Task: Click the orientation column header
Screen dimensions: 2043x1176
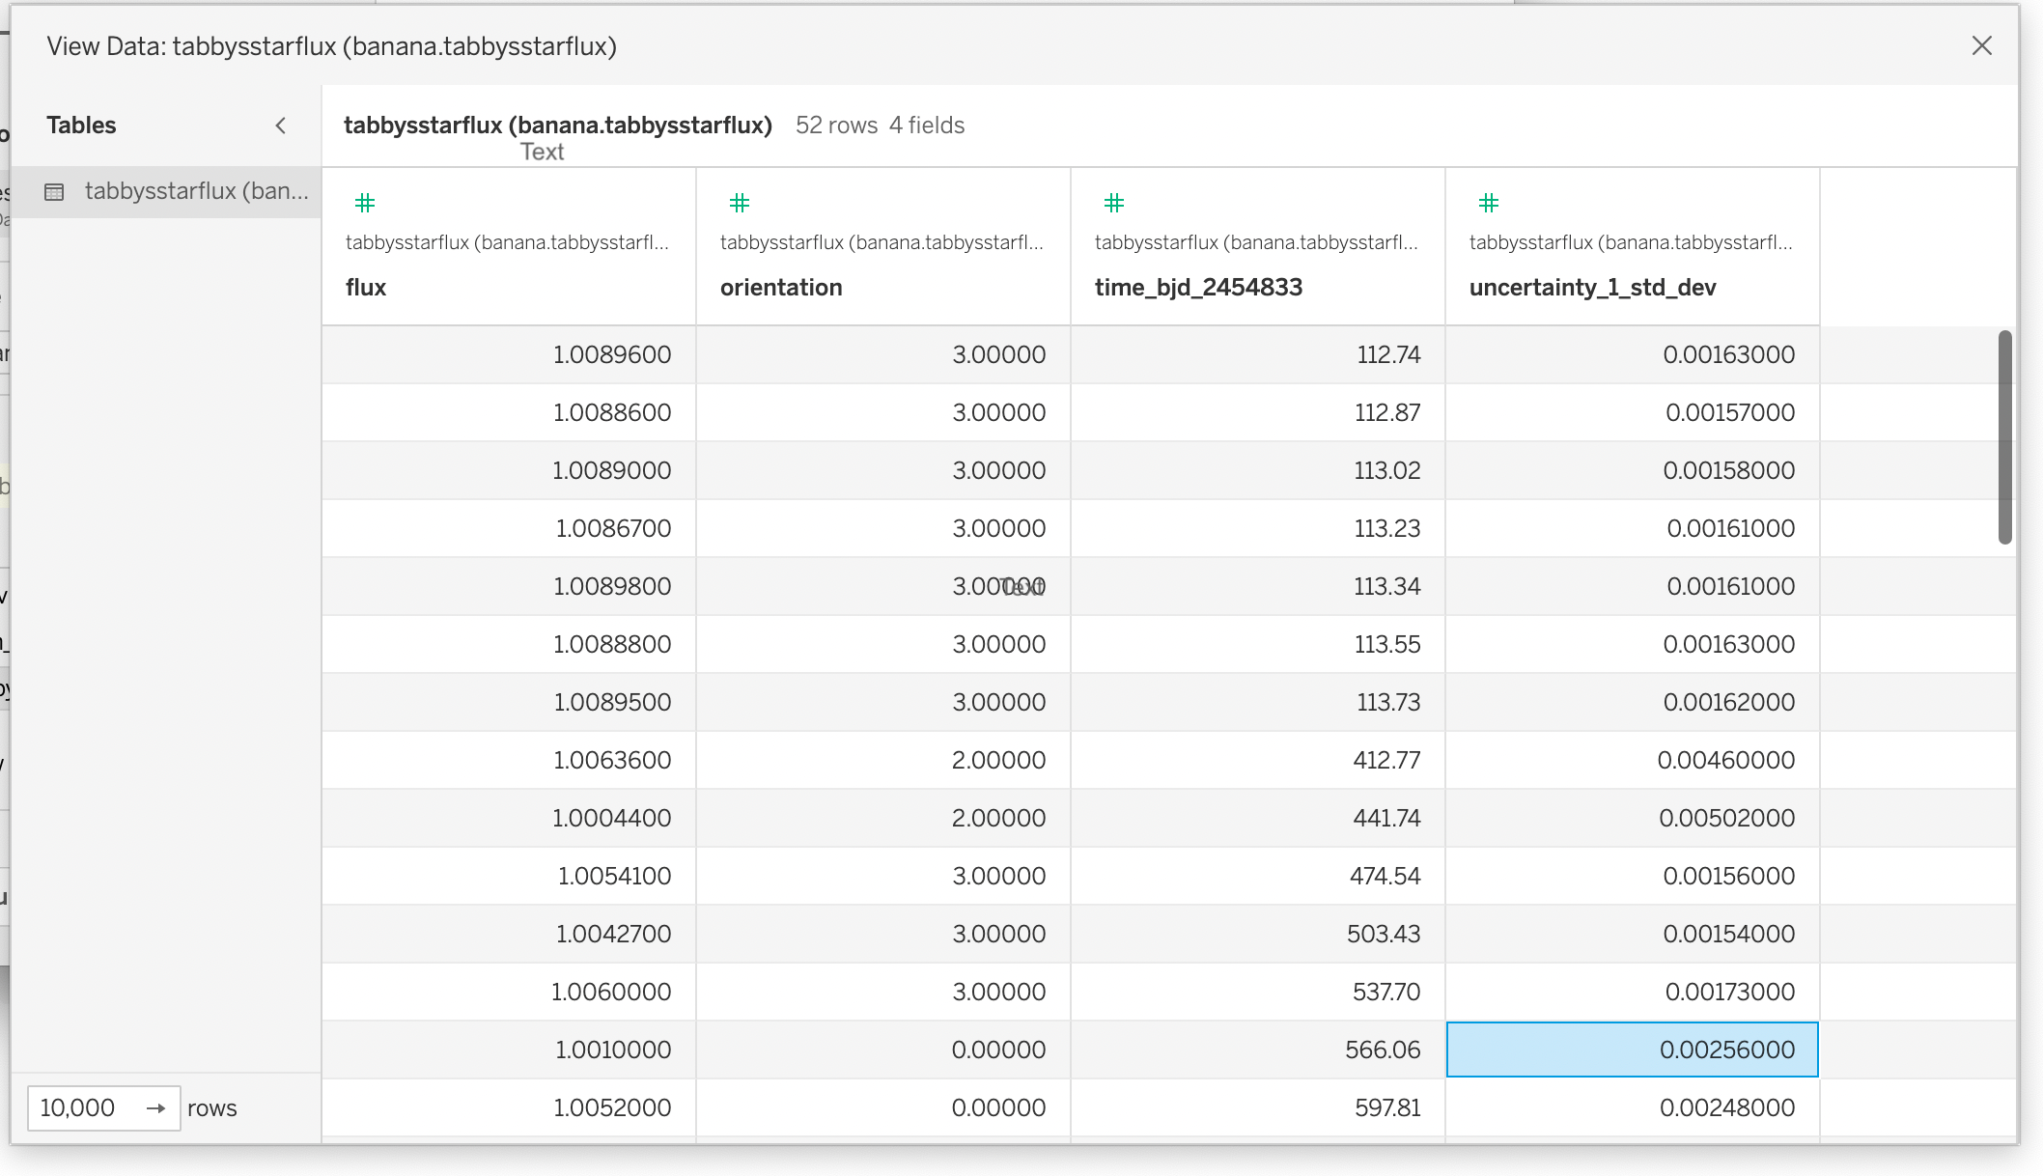Action: click(883, 247)
